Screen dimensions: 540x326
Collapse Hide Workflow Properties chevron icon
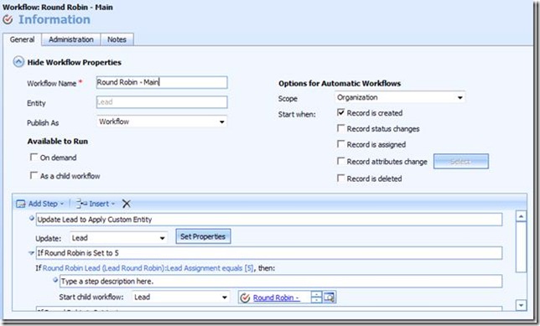tap(18, 62)
